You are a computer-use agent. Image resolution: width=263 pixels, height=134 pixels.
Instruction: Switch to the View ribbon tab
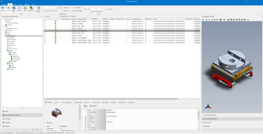(x=15, y=5)
